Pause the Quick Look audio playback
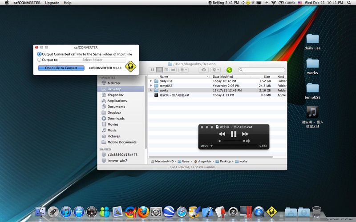356x222 pixels. pos(234,134)
